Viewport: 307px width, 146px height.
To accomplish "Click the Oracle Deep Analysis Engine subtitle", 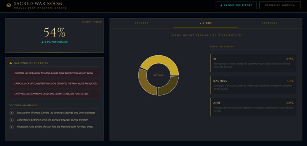I will (40, 8).
